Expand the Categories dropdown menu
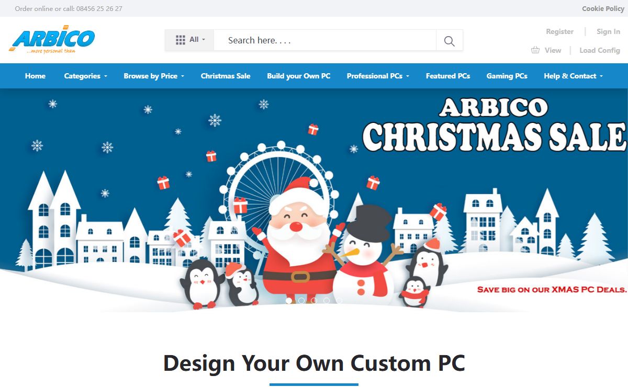This screenshot has height=387, width=628. tap(85, 76)
